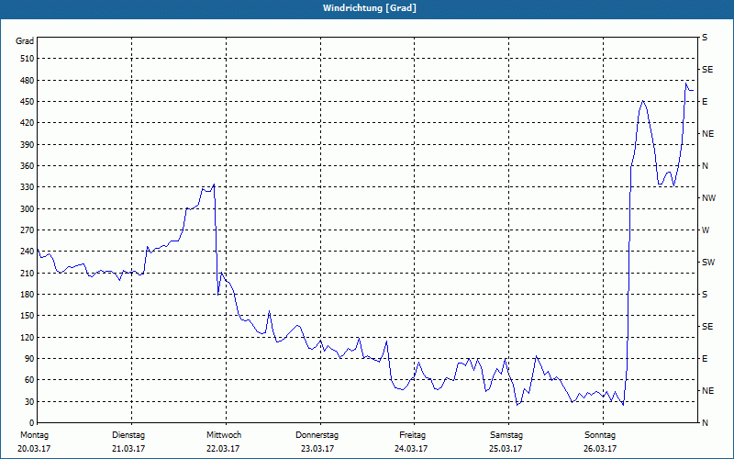
Task: Select the date "20.03.17"
Action: (34, 449)
